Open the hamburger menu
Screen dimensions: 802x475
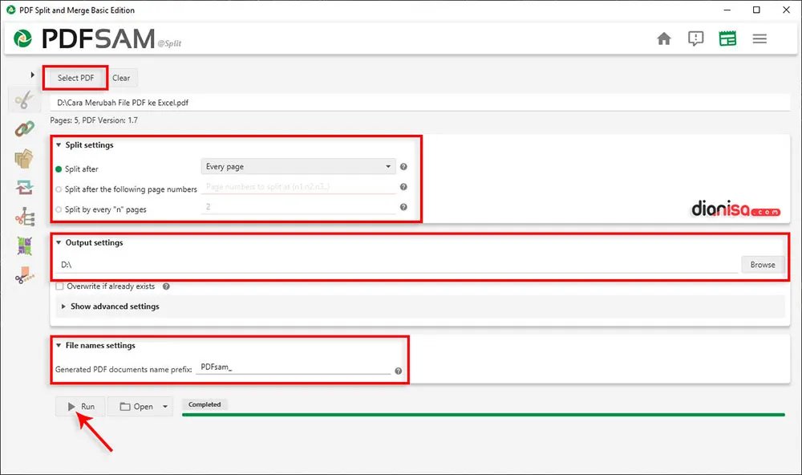(759, 39)
